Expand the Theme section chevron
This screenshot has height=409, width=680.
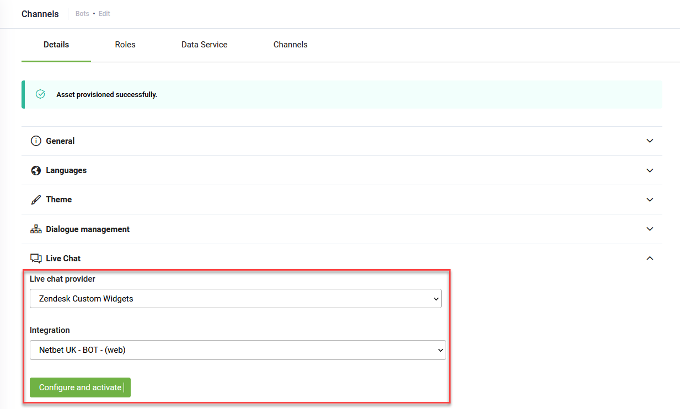pos(650,200)
